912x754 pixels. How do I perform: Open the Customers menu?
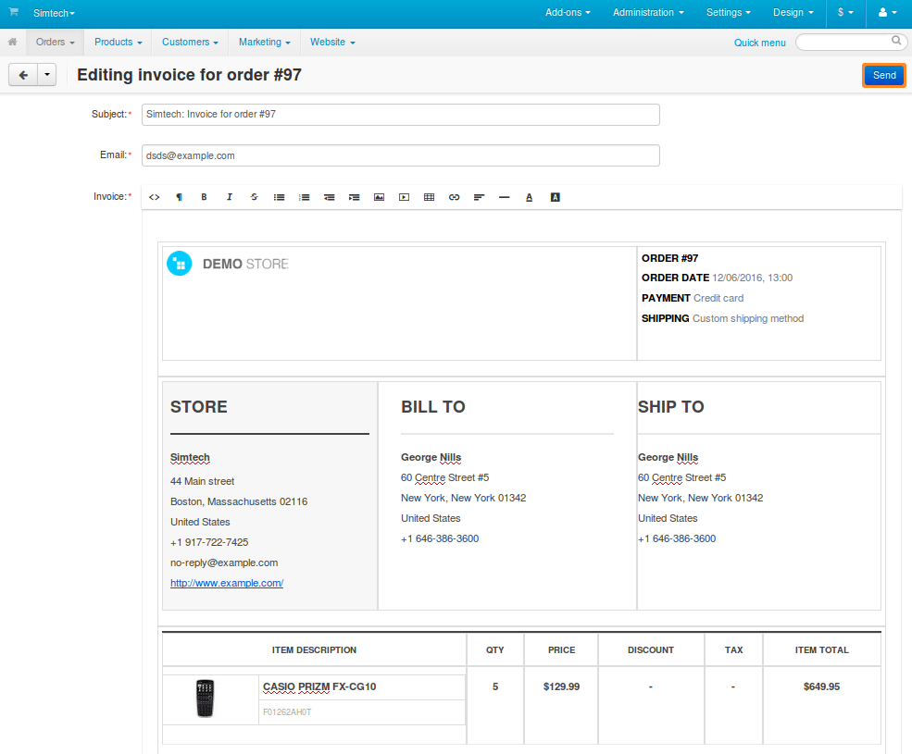click(190, 42)
